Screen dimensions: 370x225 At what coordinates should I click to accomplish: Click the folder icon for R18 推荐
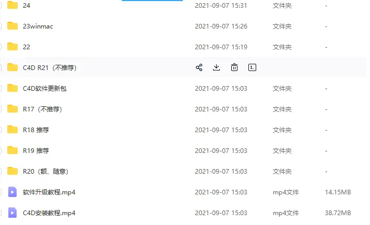12,130
